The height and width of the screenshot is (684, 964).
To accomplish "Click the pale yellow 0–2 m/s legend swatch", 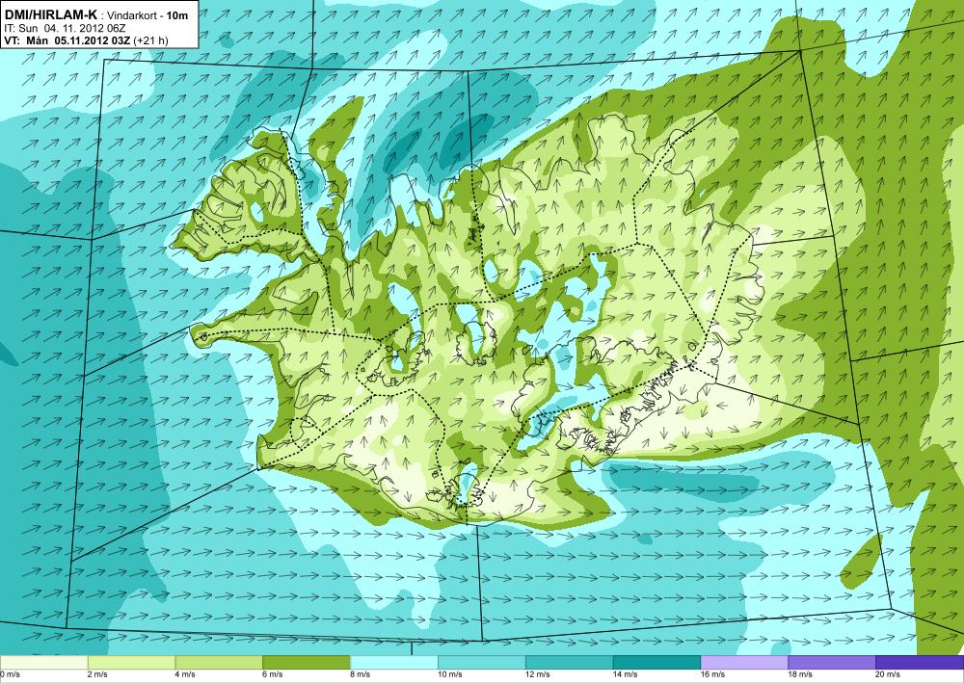I will (43, 663).
